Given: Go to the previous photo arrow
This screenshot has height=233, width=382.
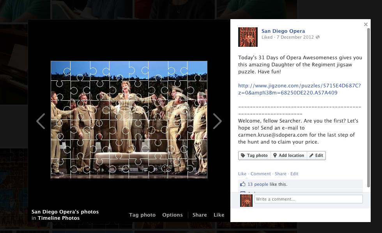Looking at the screenshot, I should pos(41,121).
